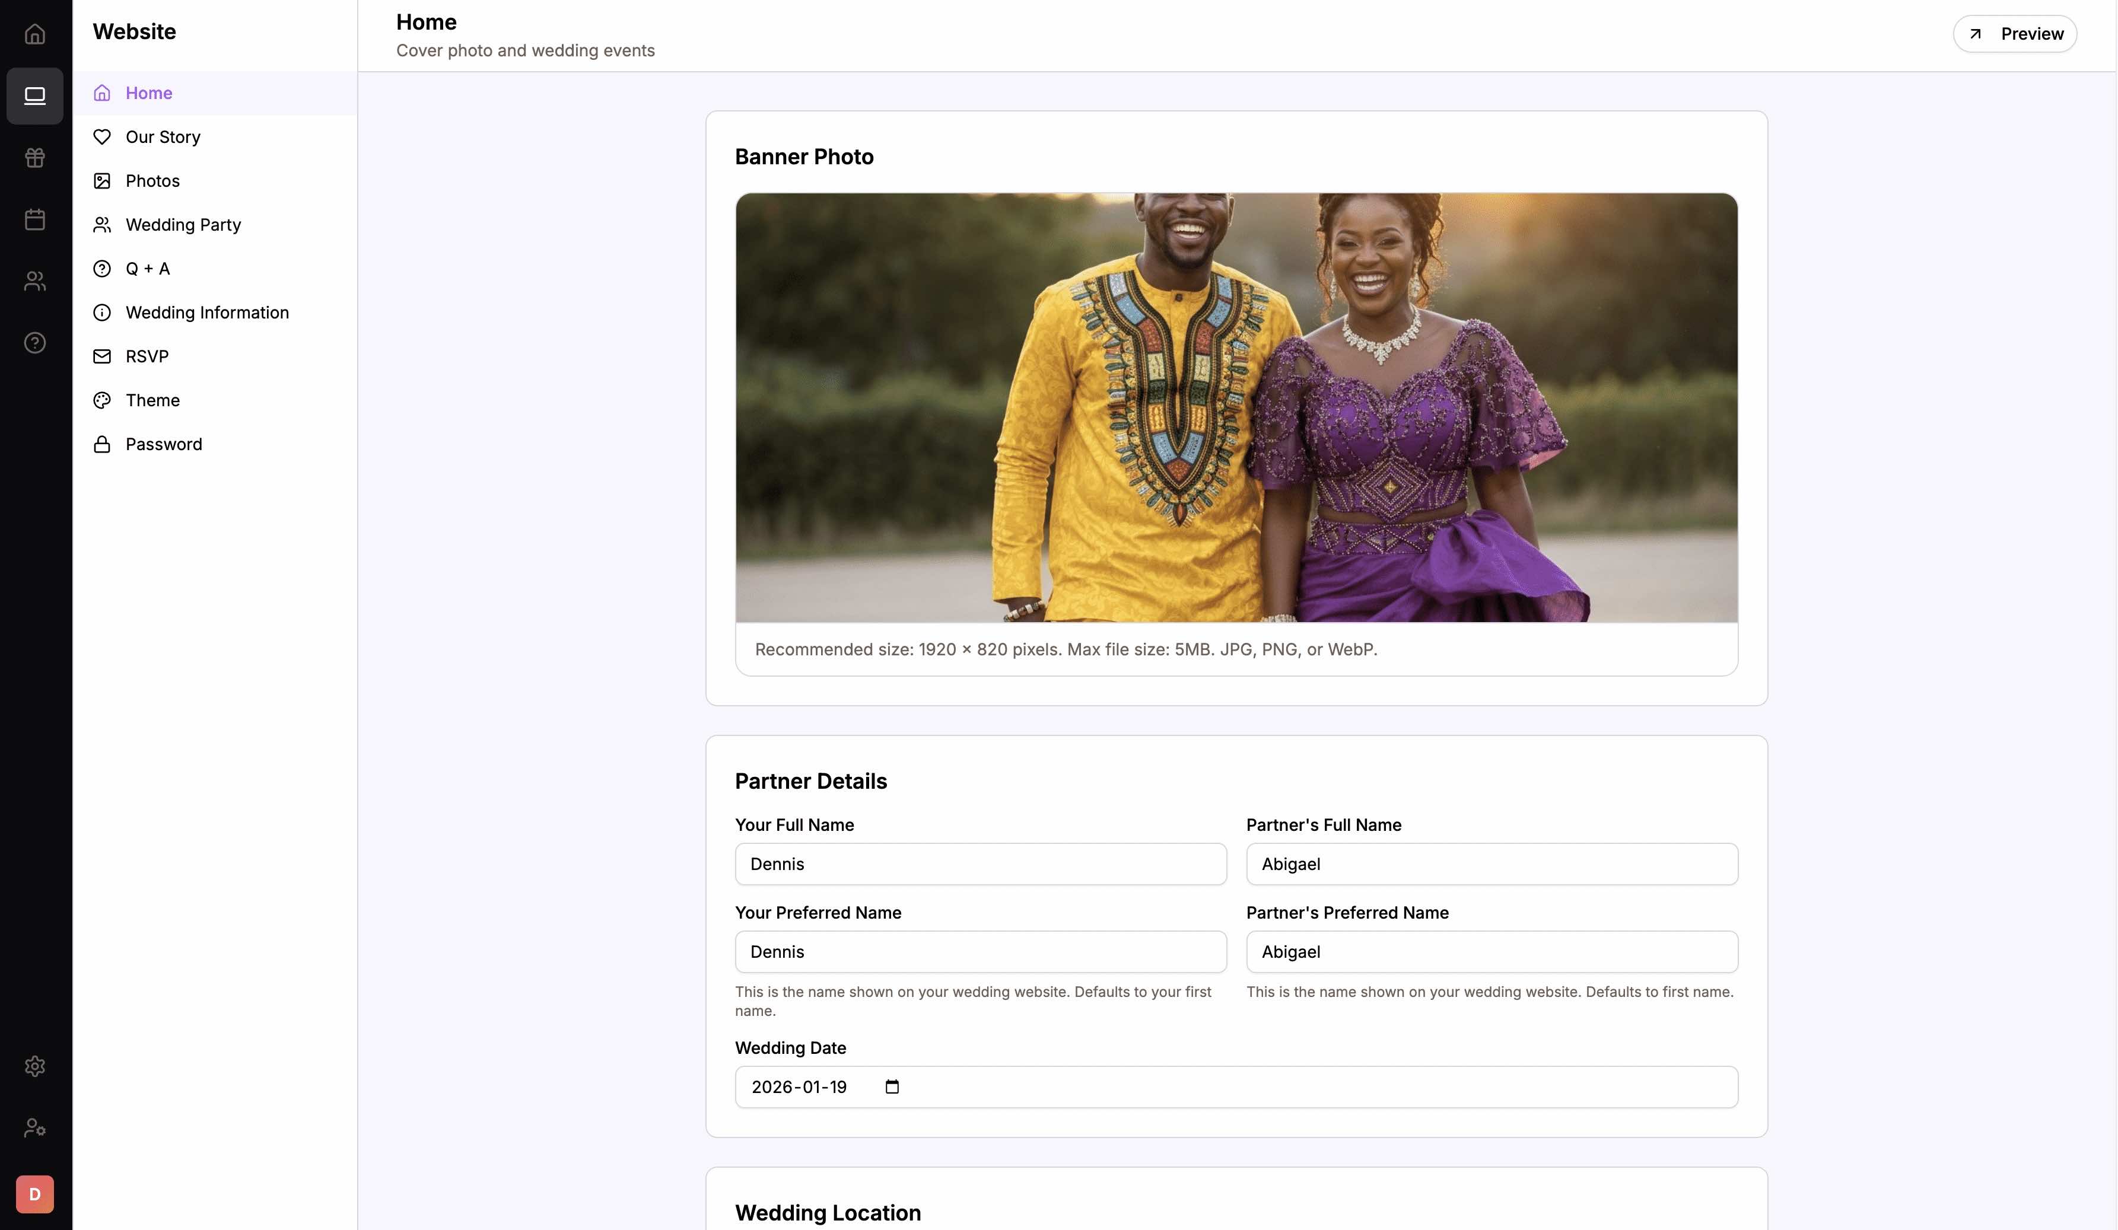The width and height of the screenshot is (2118, 1230).
Task: Open the guests people icon in sidebar
Action: (34, 281)
